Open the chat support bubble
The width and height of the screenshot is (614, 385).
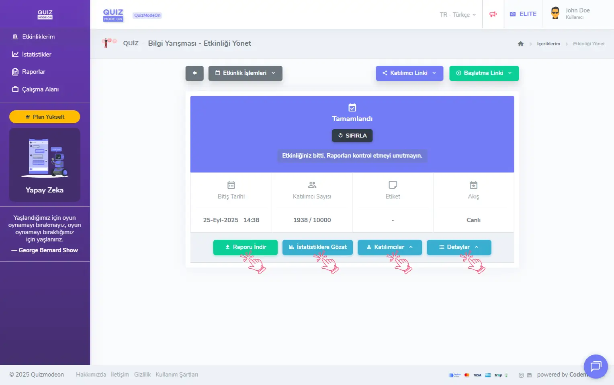tap(596, 366)
